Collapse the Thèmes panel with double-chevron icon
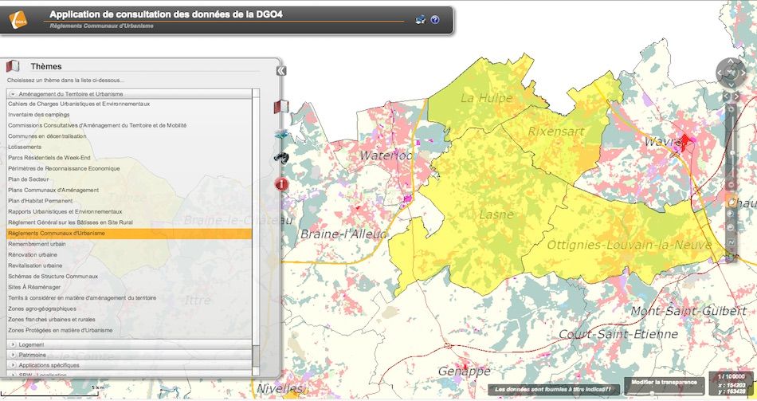 click(281, 71)
